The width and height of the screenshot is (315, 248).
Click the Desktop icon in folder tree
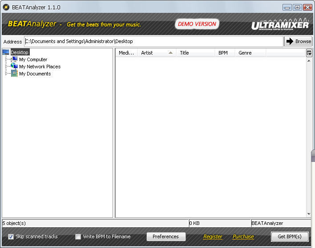6,52
